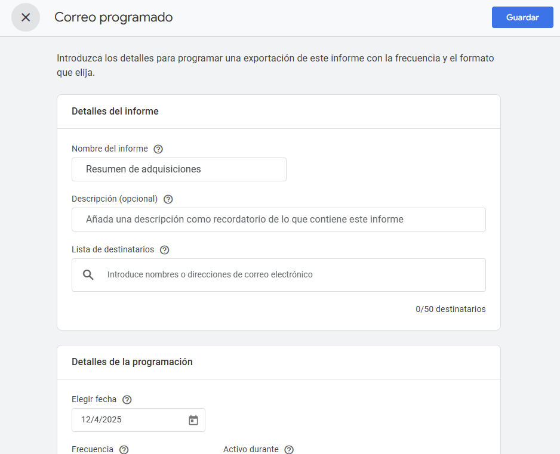Click the Frecuencia label
This screenshot has height=454, width=560.
pos(93,449)
